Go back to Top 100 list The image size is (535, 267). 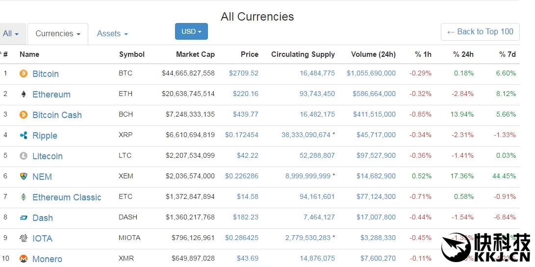(480, 32)
